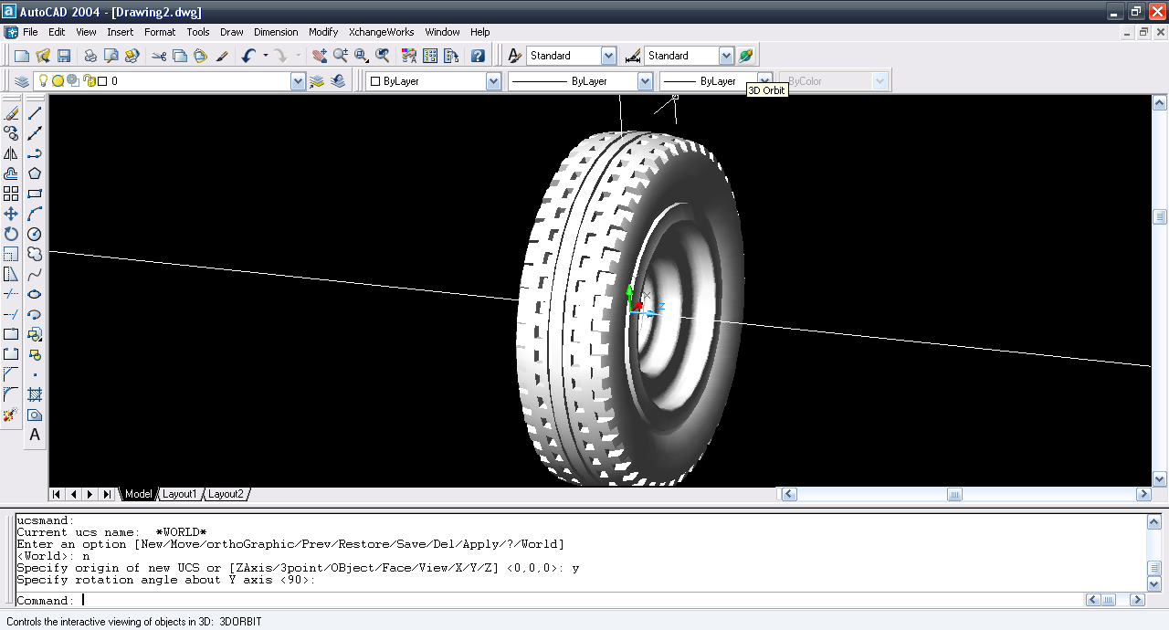This screenshot has height=630, width=1169.
Task: Open the ByLayer lineweight dropdown
Action: coord(765,81)
